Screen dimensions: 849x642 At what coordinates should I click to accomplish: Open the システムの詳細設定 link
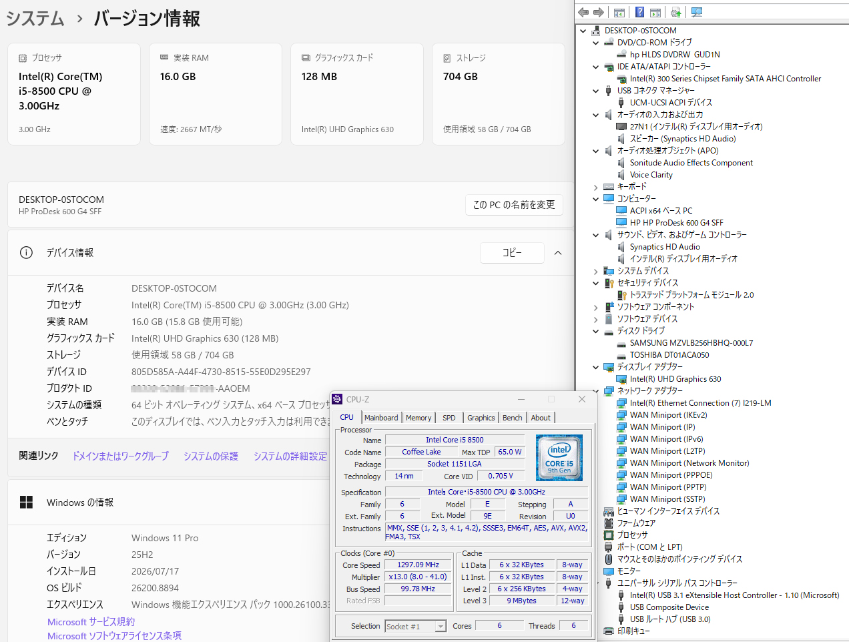click(x=290, y=456)
